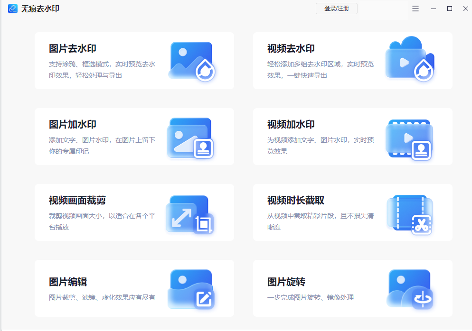
Task: Select the 视频去水印 heading
Action: point(291,49)
